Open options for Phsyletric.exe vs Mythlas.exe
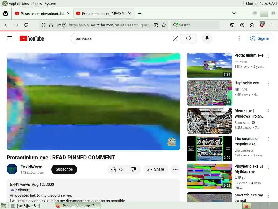Image resolution: width=278 pixels, height=209 pixels. coord(268,167)
